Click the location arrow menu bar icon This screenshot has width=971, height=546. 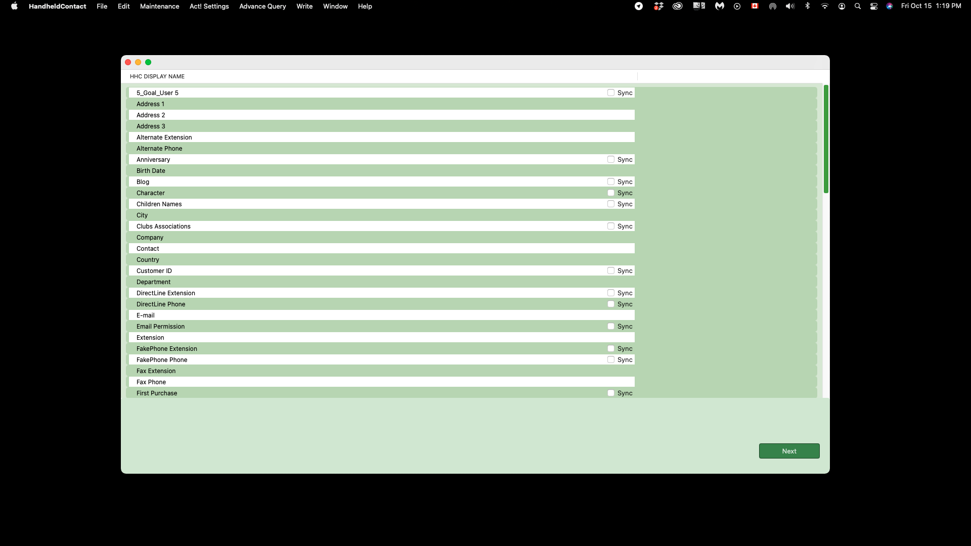(x=639, y=6)
